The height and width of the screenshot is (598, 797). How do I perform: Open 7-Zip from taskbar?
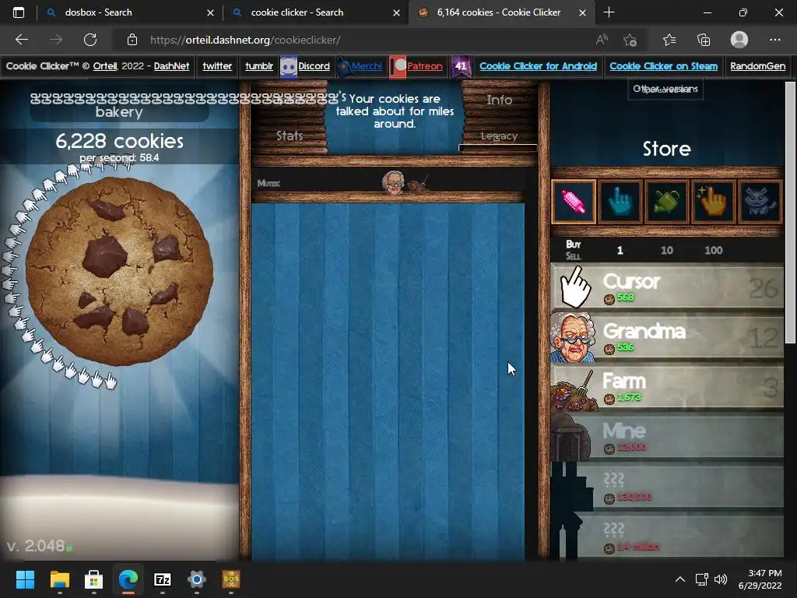click(162, 579)
